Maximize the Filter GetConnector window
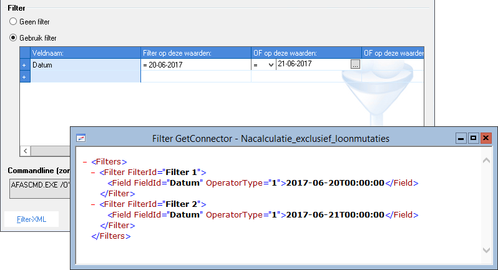 pyautogui.click(x=473, y=138)
